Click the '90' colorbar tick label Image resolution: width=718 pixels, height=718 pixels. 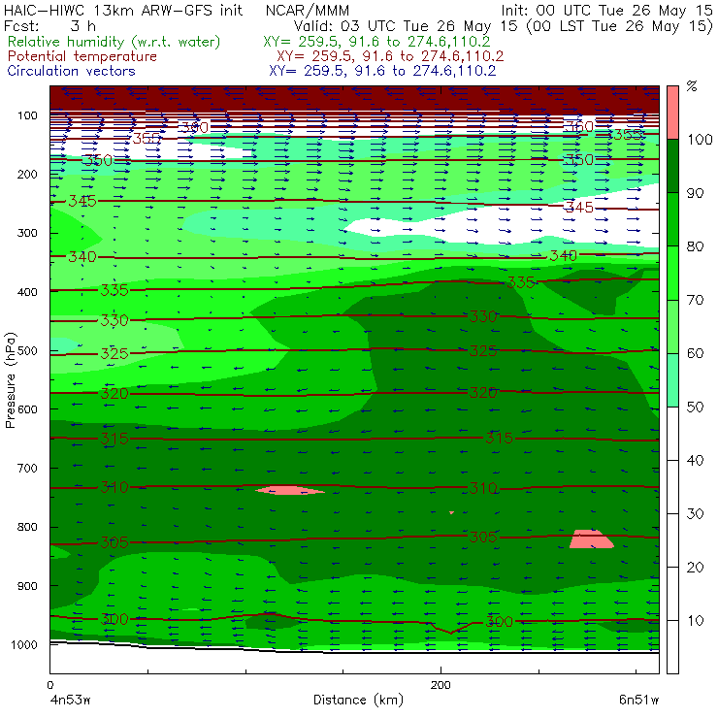pos(695,193)
